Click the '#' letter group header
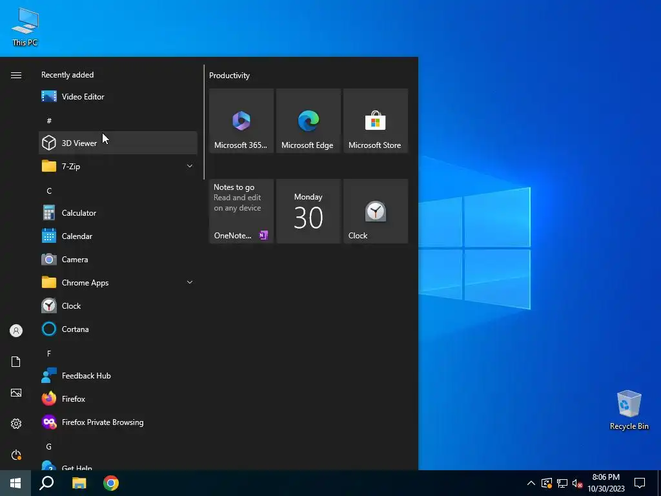 click(x=49, y=121)
